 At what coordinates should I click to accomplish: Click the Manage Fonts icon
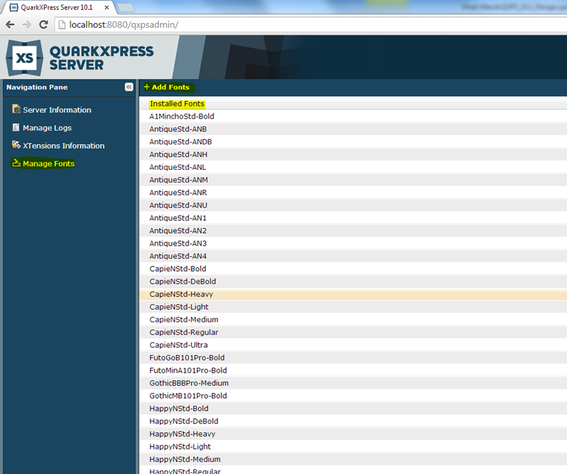[x=16, y=163]
